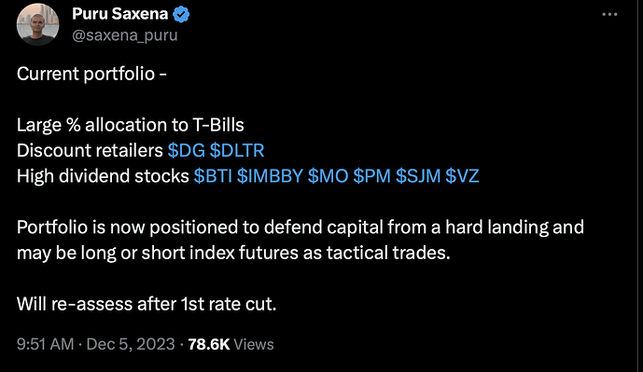Click the Puru Saxena display name

click(x=119, y=14)
